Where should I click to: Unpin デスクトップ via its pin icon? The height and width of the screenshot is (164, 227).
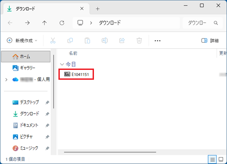47,103
